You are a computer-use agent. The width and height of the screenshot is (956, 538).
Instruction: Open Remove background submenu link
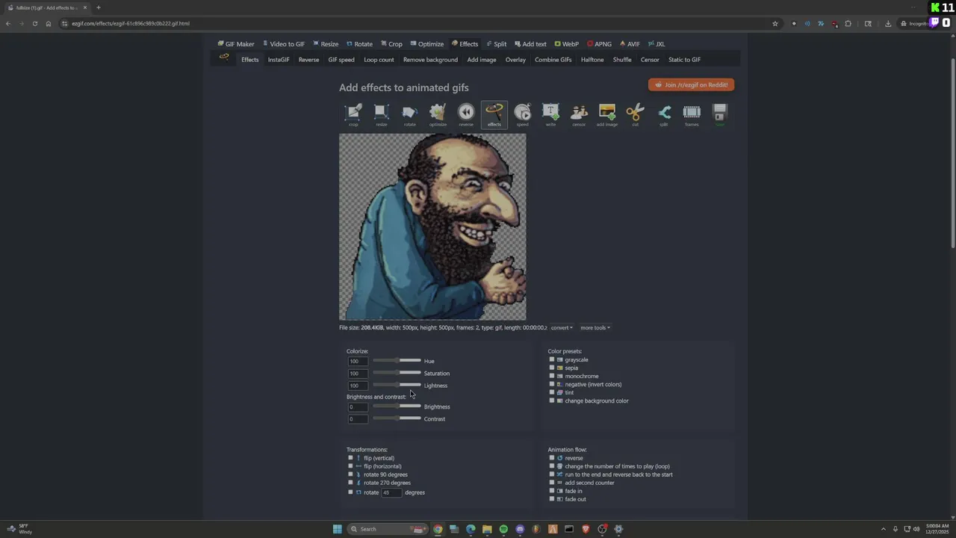[x=430, y=60]
